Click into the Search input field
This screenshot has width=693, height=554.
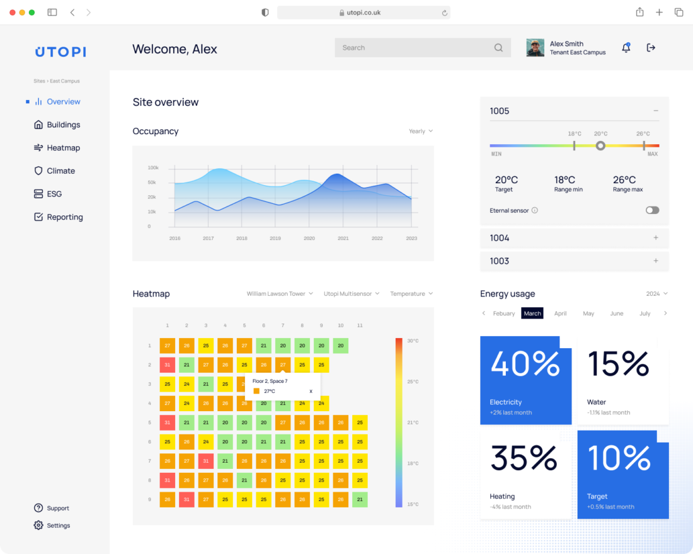coord(413,48)
